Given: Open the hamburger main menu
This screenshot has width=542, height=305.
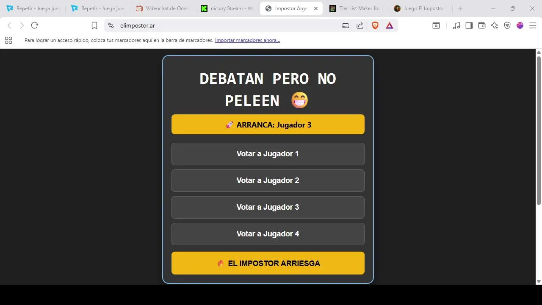Looking at the screenshot, I should (533, 25).
